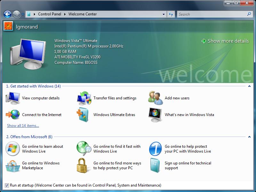
Task: Collapse the Get started with Windows section
Action: click(x=249, y=86)
